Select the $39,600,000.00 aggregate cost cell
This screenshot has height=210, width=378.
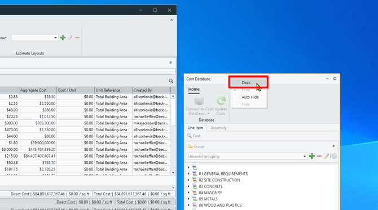coord(38,142)
